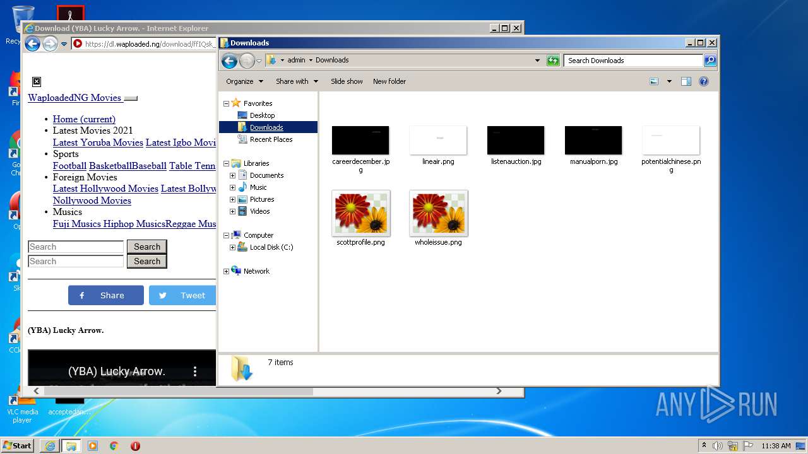Open video options three-dot menu

pyautogui.click(x=195, y=371)
